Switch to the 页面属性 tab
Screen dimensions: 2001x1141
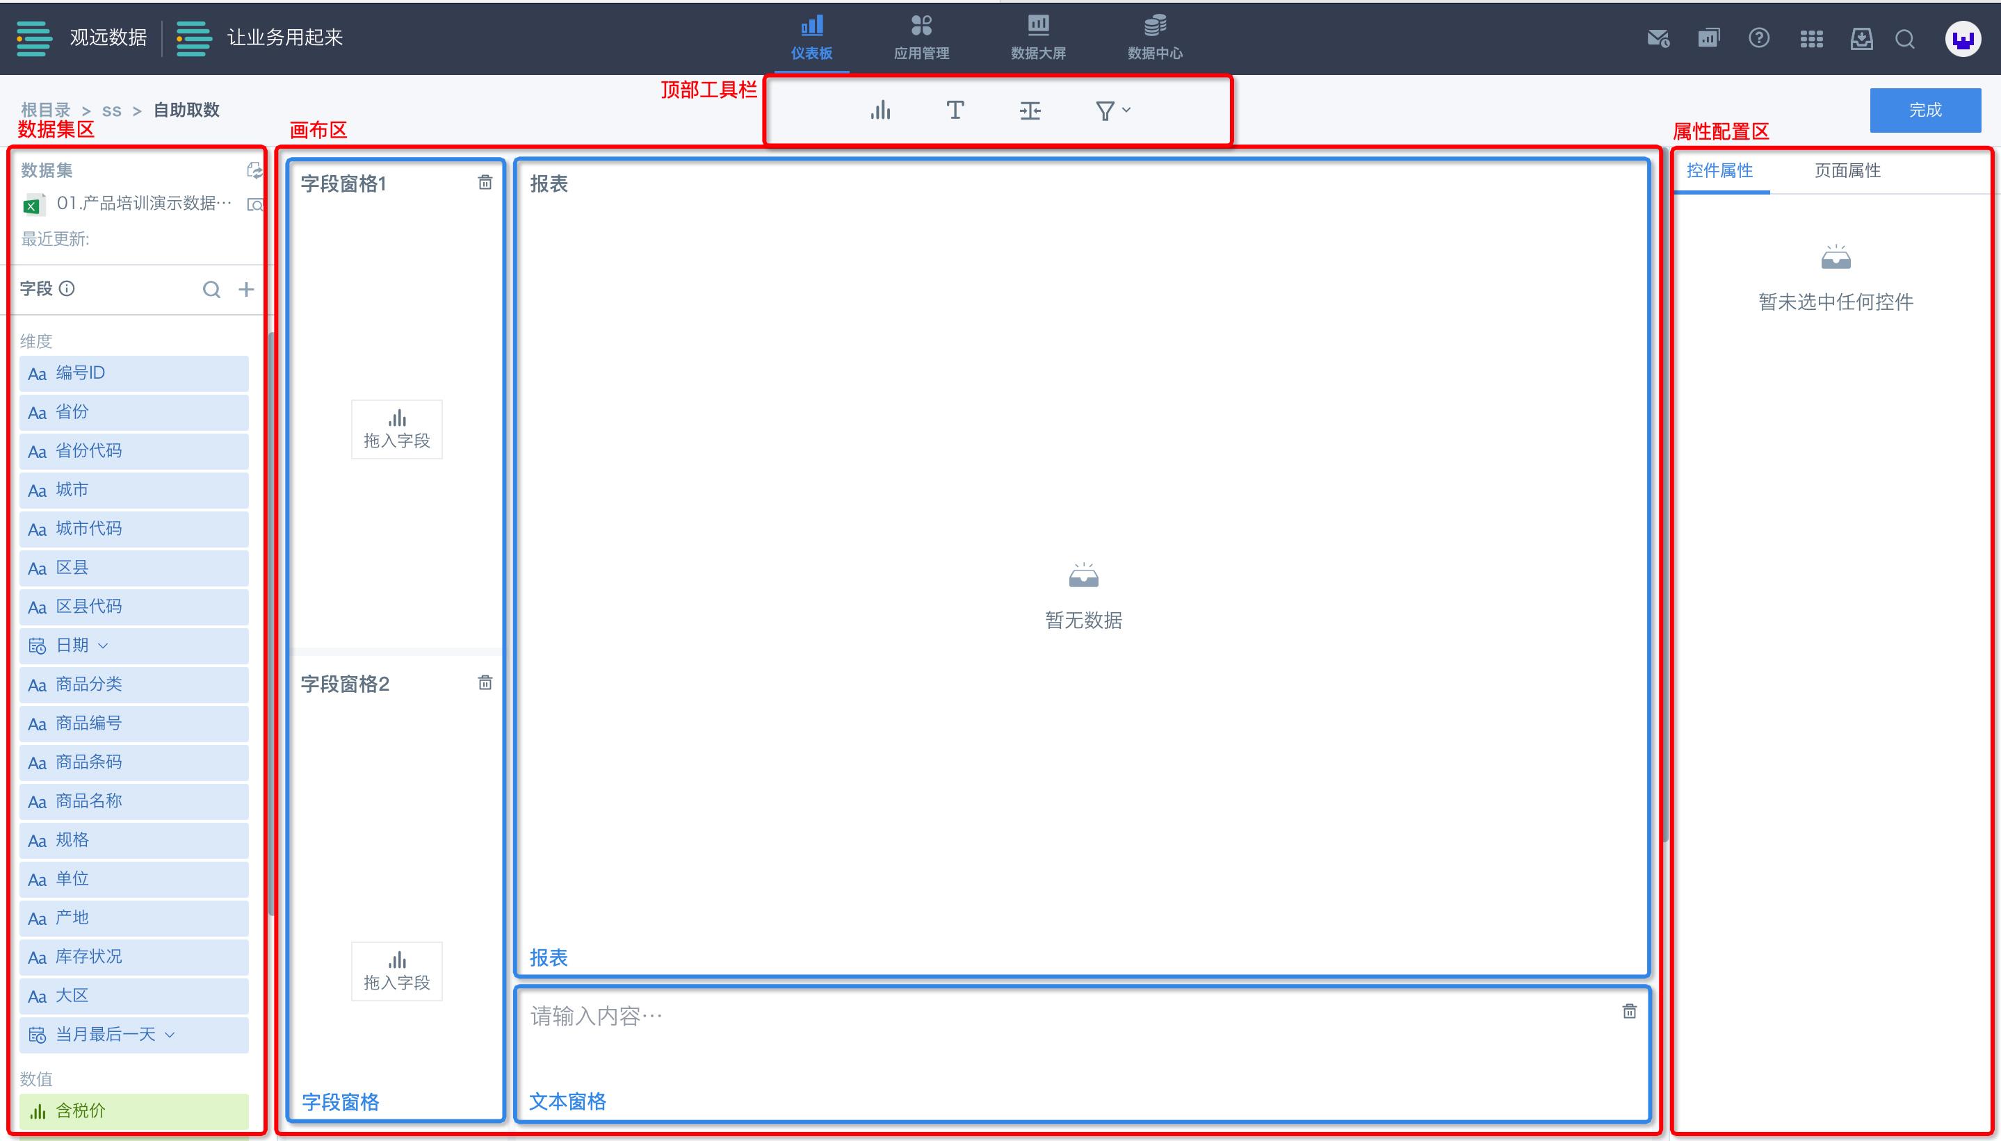point(1847,170)
